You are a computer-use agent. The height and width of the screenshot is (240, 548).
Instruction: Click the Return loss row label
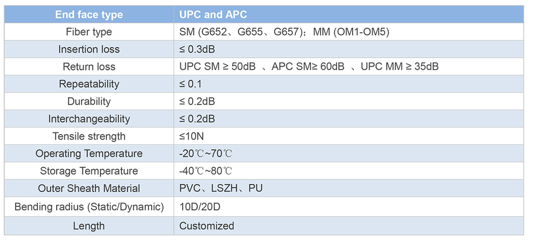[89, 67]
